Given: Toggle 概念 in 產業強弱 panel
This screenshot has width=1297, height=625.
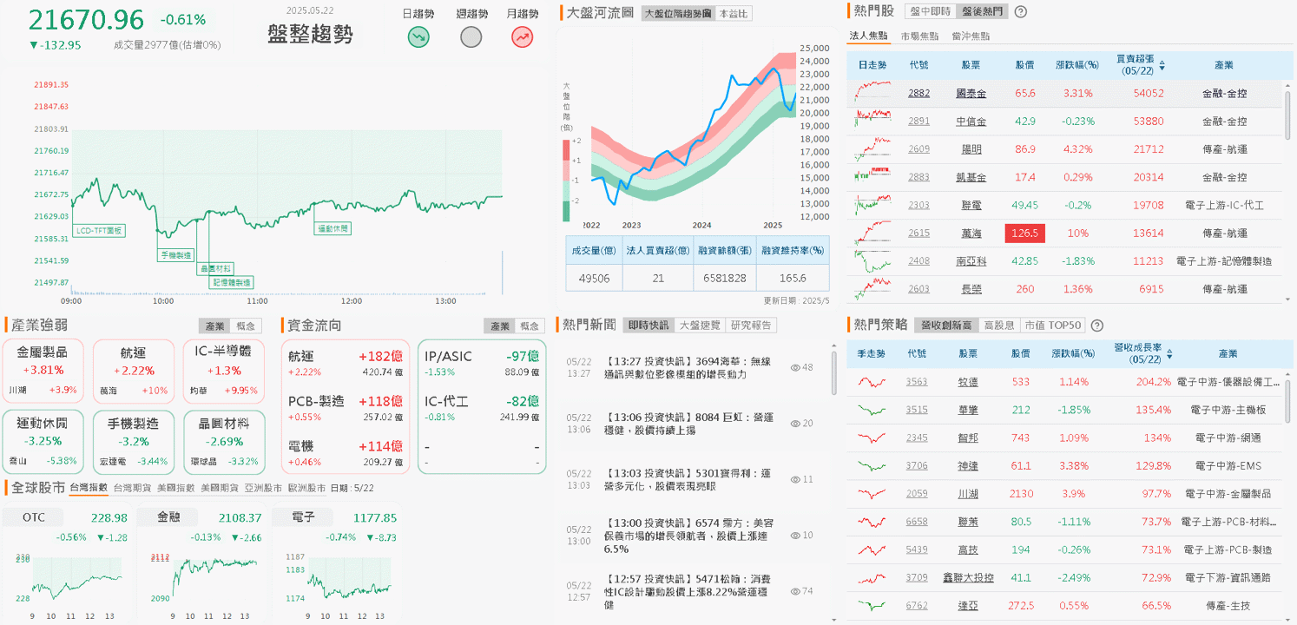Looking at the screenshot, I should pos(247,326).
